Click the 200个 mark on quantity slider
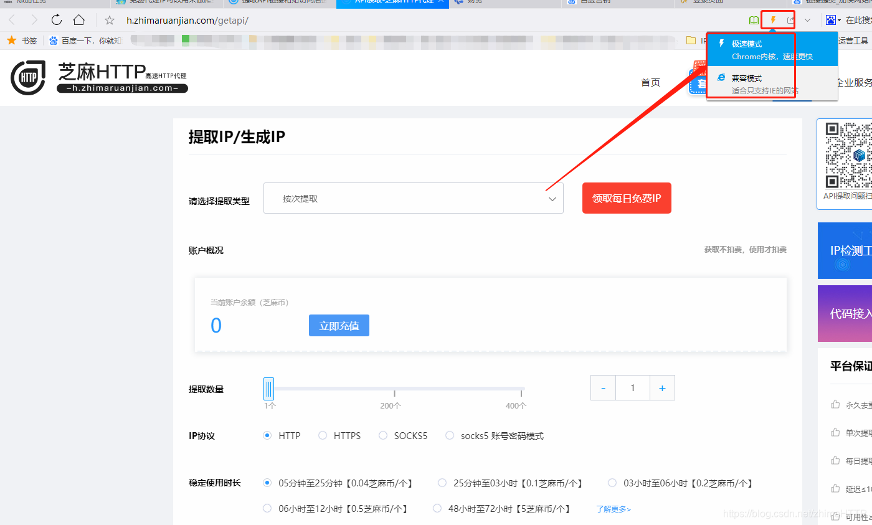This screenshot has width=872, height=525. tap(391, 405)
